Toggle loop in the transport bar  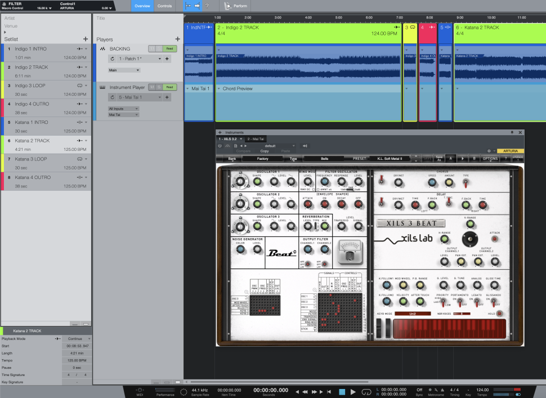(366, 392)
